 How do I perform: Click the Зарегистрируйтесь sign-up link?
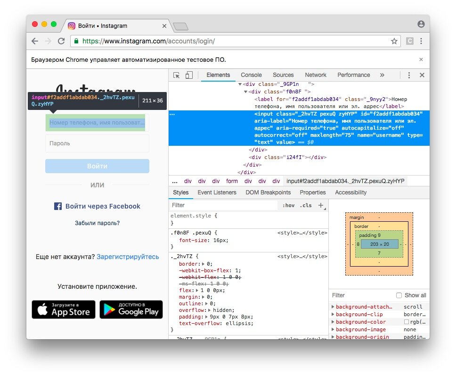pos(128,257)
